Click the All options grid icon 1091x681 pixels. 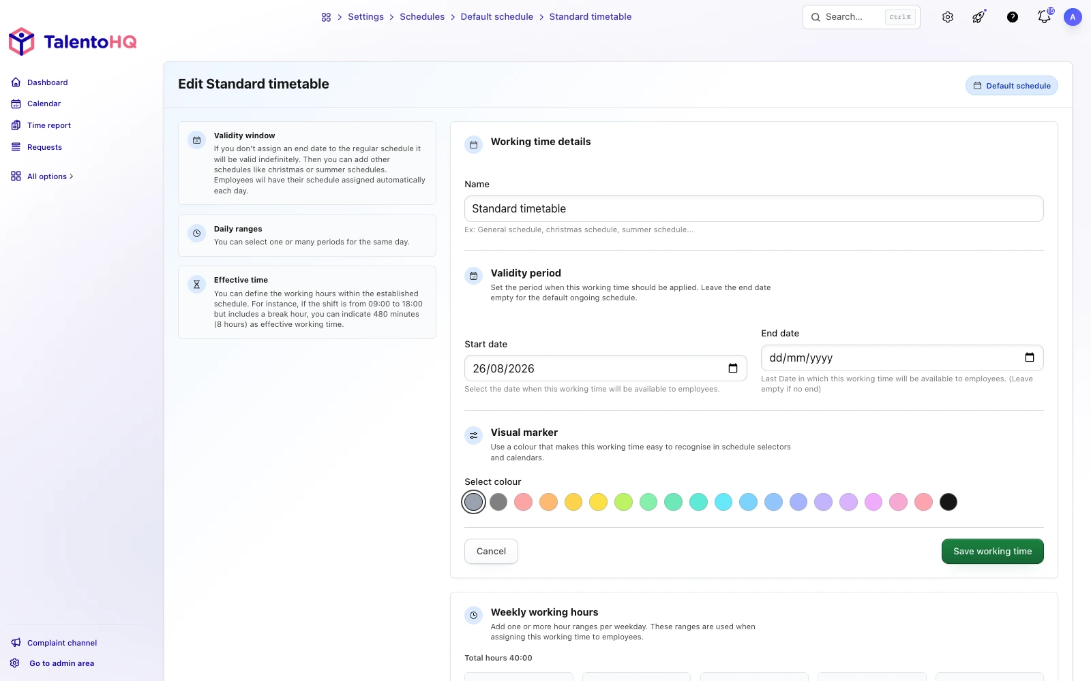(16, 176)
